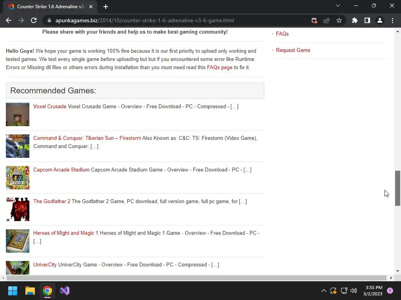Click the 'Hello Guys!' bold text
Viewport: 401px width, 300px height.
click(x=20, y=51)
